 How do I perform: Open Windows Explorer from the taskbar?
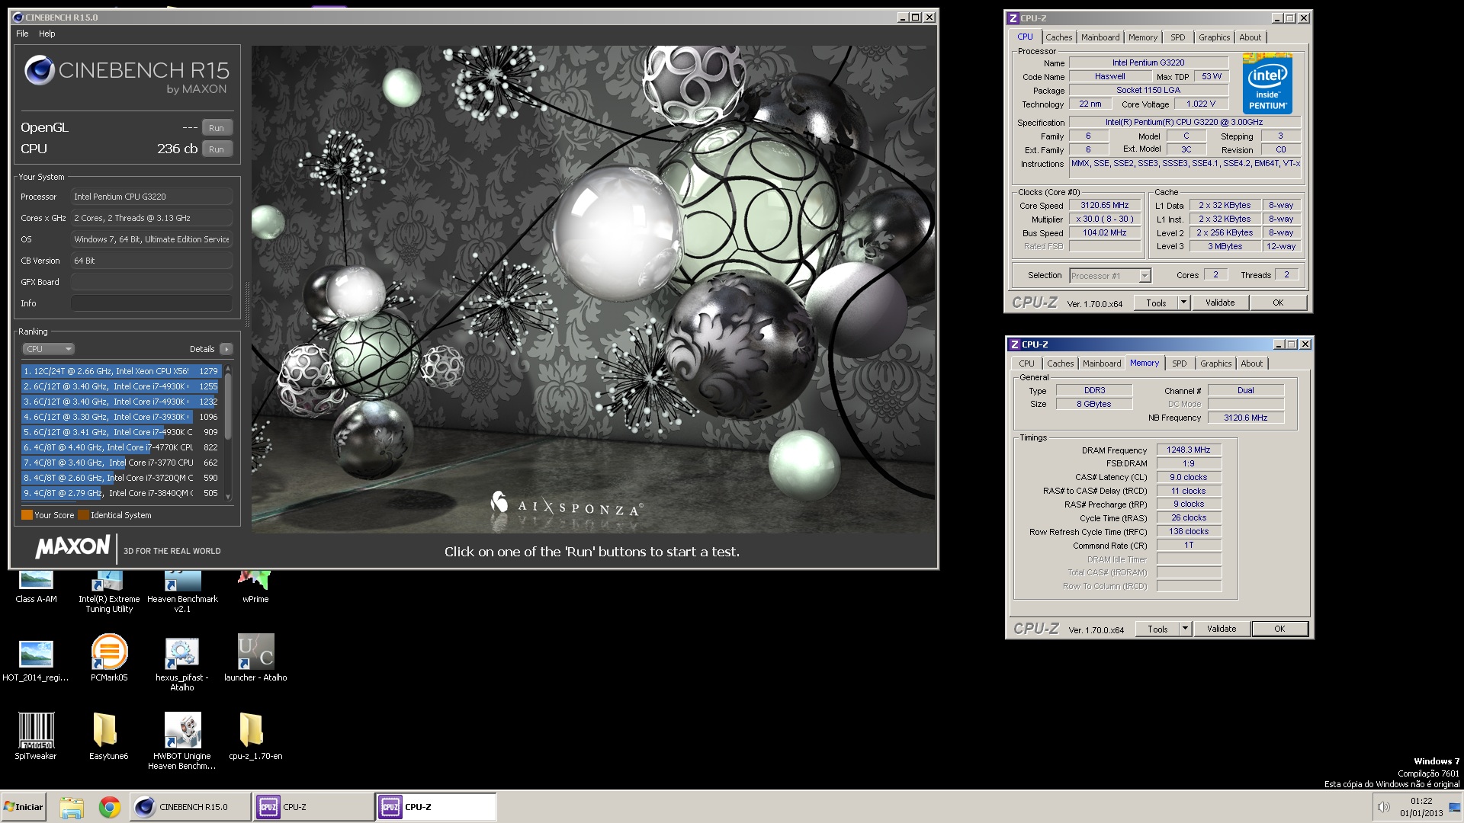pos(72,807)
